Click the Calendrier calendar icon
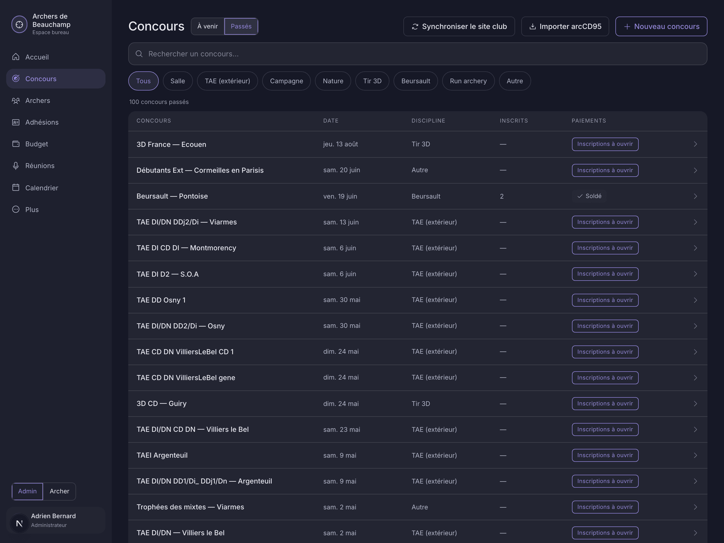This screenshot has width=724, height=543. pyautogui.click(x=16, y=187)
